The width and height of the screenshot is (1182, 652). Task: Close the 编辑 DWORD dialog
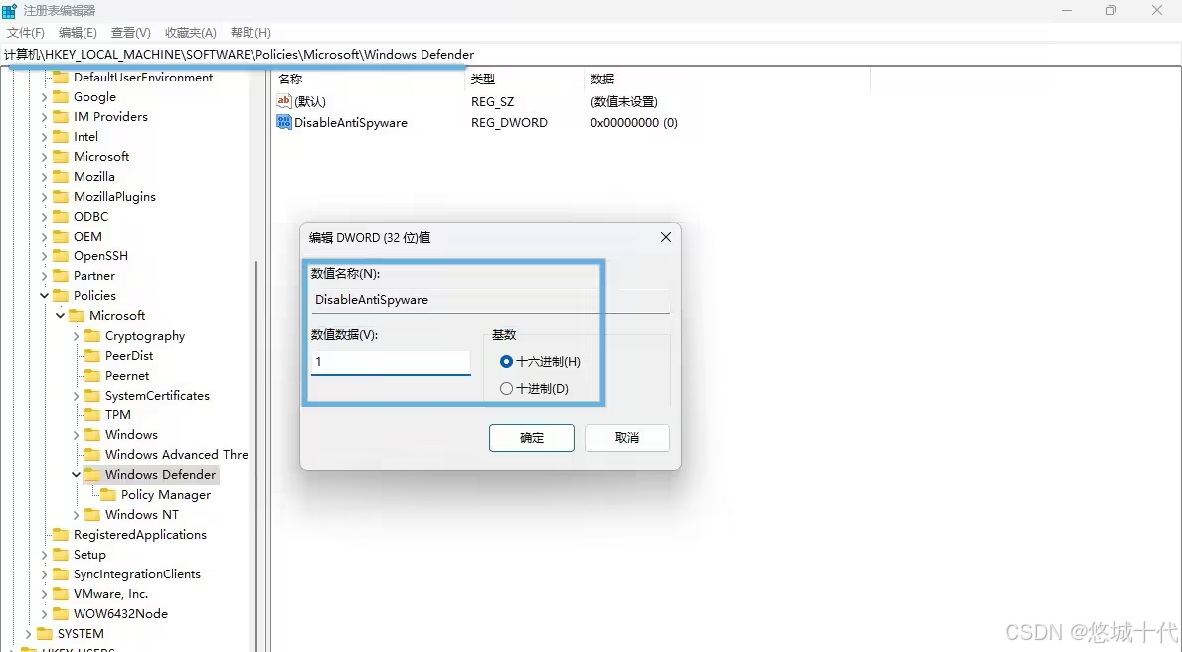[666, 237]
